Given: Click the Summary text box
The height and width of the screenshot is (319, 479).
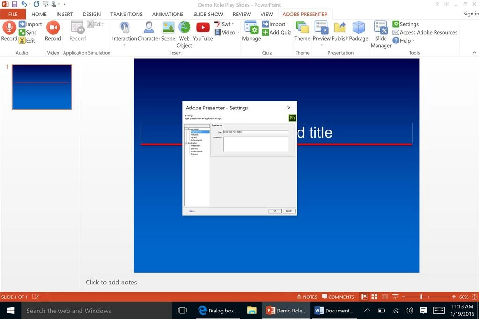Looking at the screenshot, I should coord(255,144).
